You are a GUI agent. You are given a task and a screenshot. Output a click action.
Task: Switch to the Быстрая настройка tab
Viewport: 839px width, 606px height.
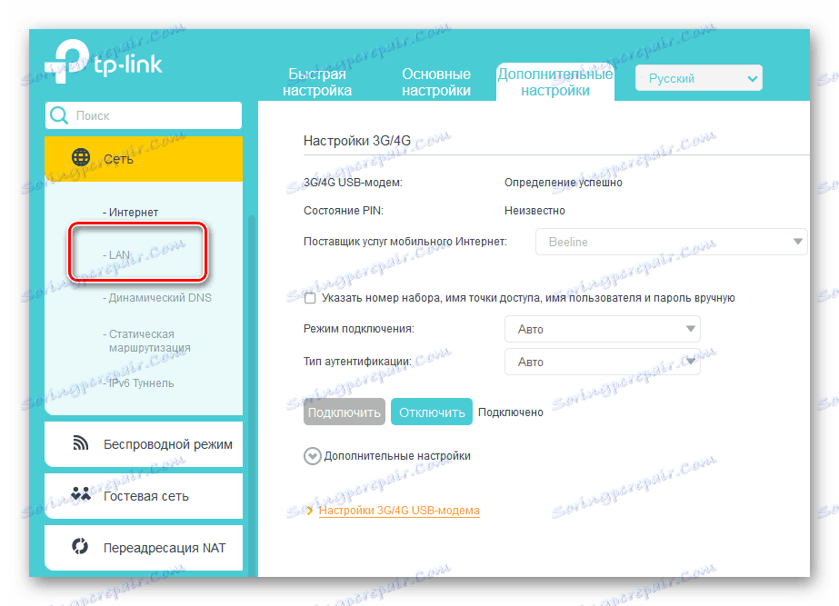tap(318, 82)
